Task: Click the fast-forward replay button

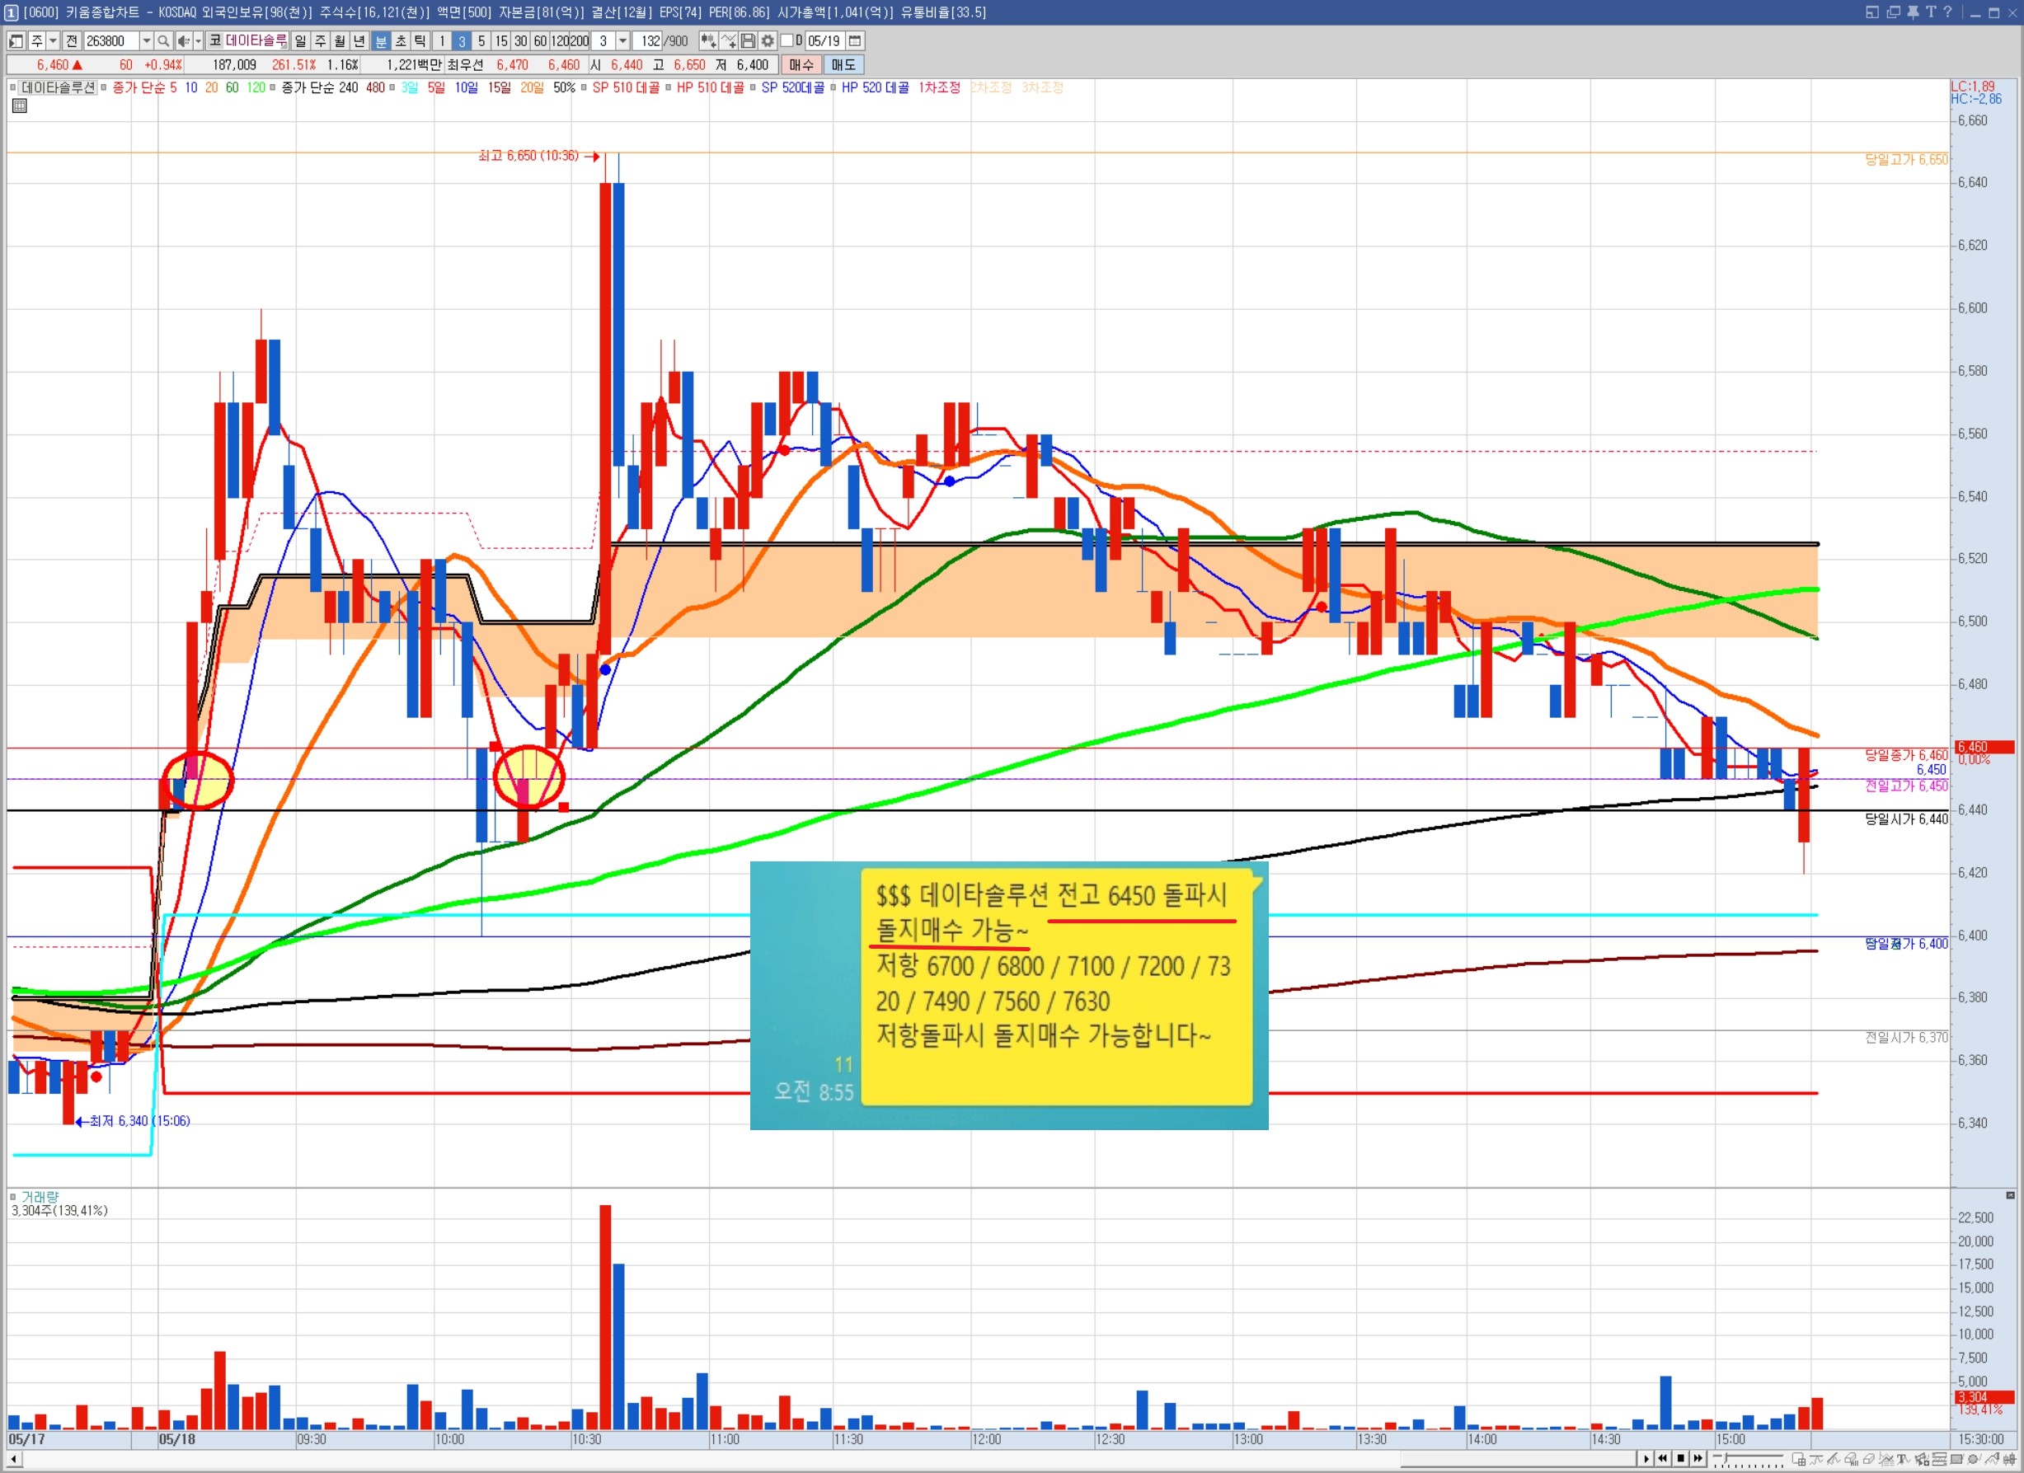Action: coord(1698,1458)
